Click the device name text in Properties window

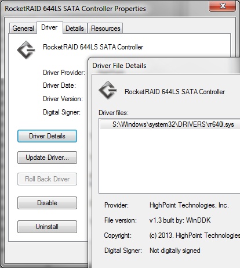pos(93,47)
